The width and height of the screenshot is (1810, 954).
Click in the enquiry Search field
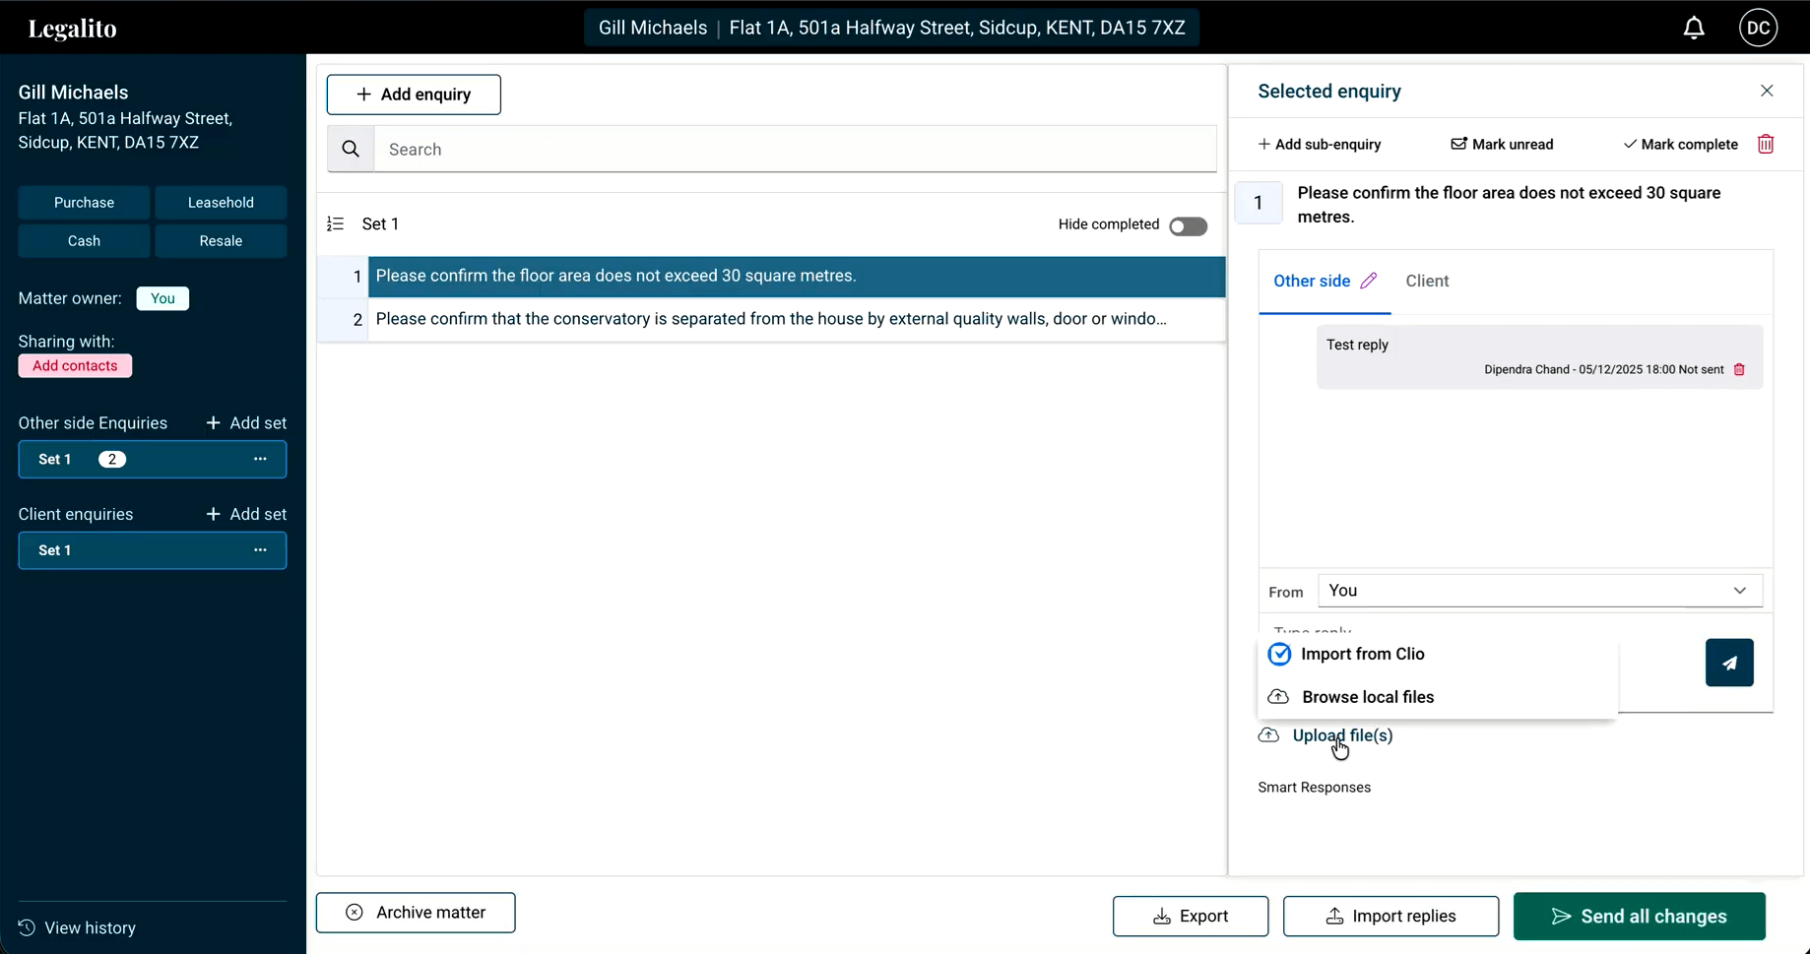794,150
